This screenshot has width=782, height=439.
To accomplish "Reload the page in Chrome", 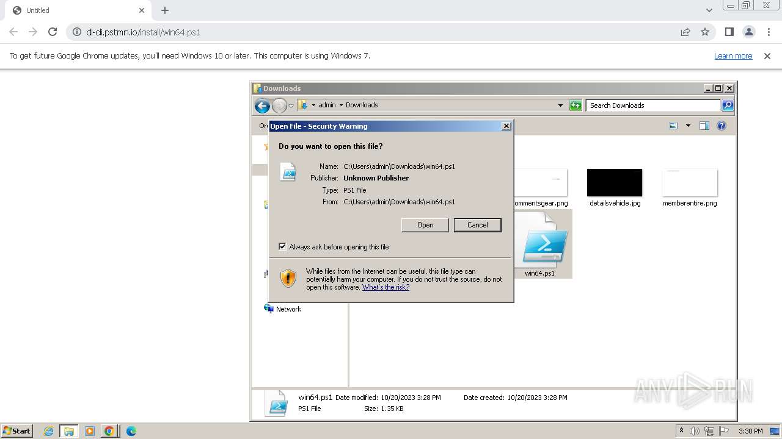I will coord(53,32).
